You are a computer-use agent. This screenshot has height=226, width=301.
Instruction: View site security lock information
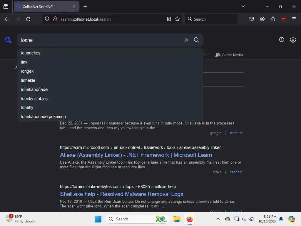pyautogui.click(x=55, y=19)
